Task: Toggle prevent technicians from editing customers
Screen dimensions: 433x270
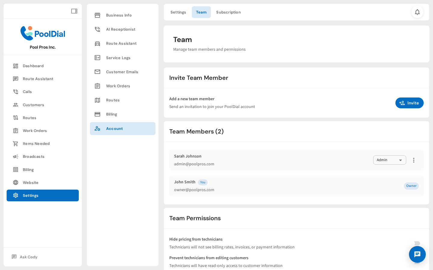Action: click(417, 262)
